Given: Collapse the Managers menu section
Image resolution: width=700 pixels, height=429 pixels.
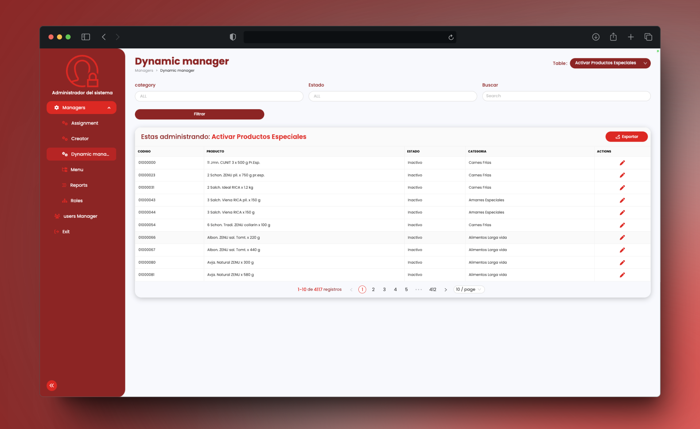Looking at the screenshot, I should (81, 107).
